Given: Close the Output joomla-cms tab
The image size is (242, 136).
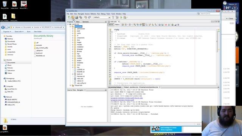Looking at the screenshot, I should point(160,87).
